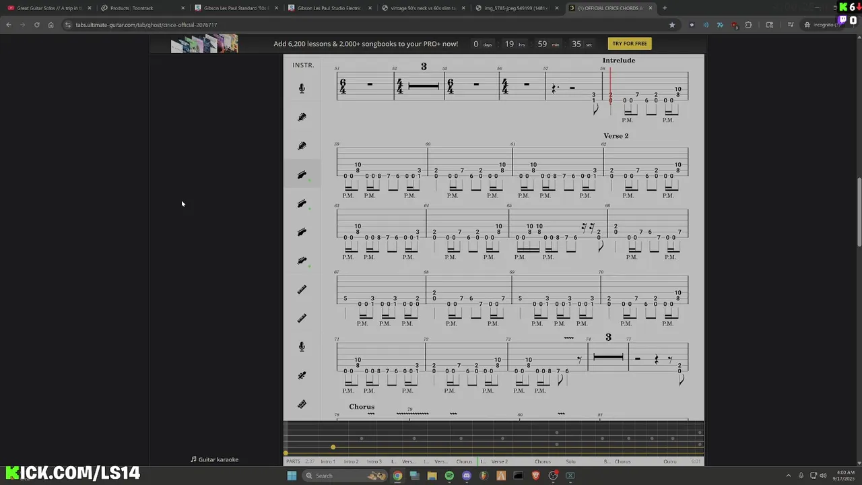The image size is (862, 485).
Task: Click the Windows taskbar Search box
Action: [343, 476]
